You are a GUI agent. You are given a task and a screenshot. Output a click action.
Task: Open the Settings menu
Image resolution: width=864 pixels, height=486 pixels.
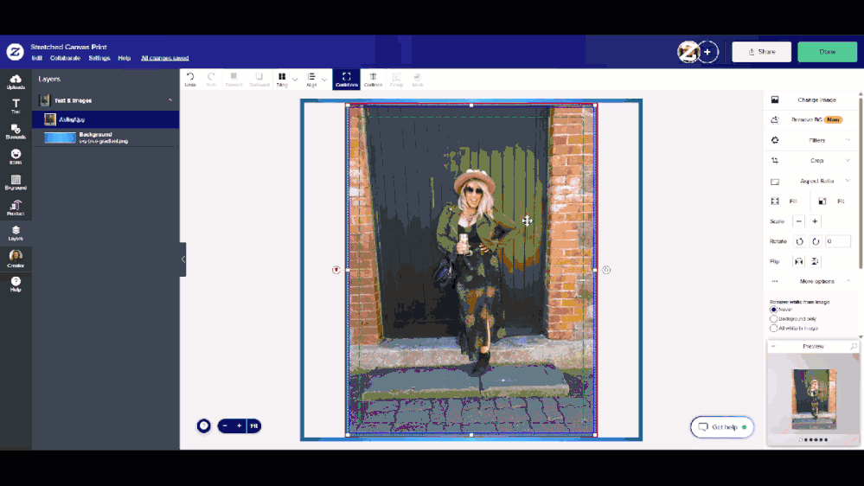99,58
